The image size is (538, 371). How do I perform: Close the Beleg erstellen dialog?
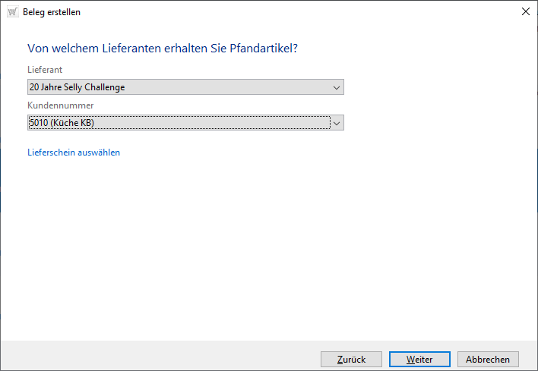[x=525, y=11]
